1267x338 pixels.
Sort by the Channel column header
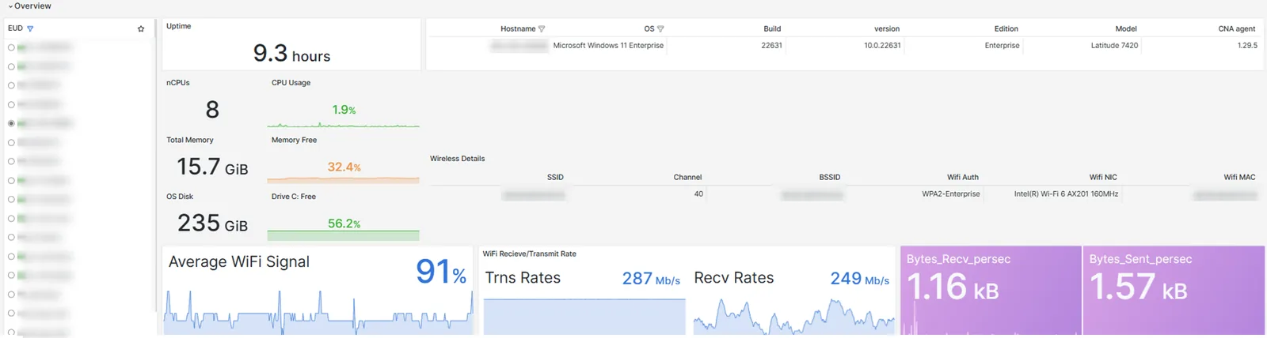coord(687,177)
